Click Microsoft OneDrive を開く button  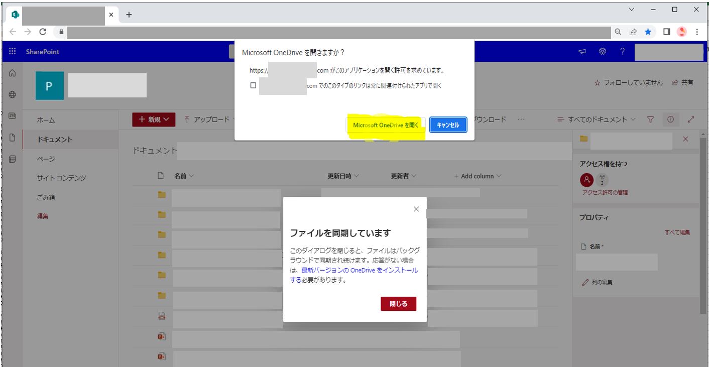point(386,125)
